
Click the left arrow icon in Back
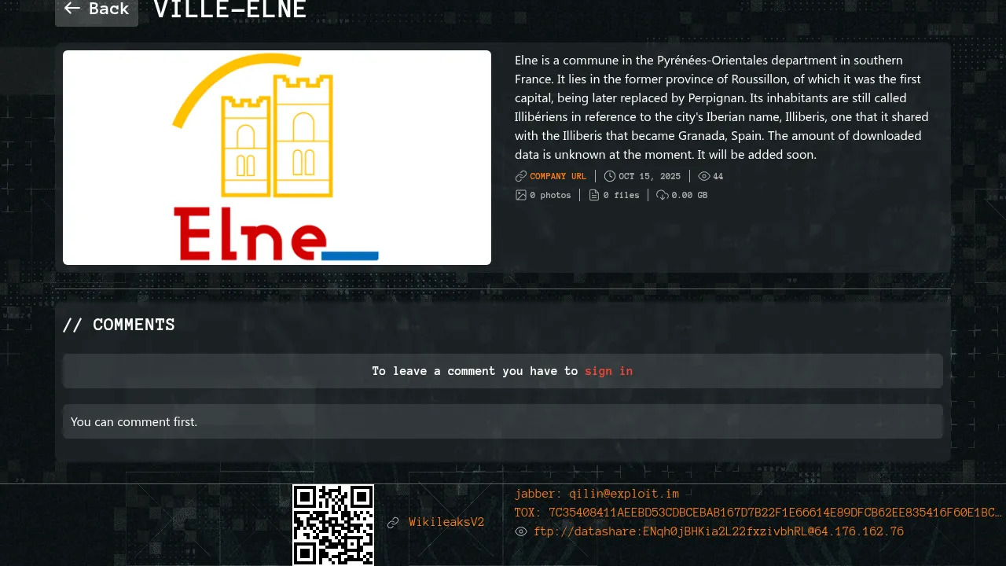pos(72,9)
